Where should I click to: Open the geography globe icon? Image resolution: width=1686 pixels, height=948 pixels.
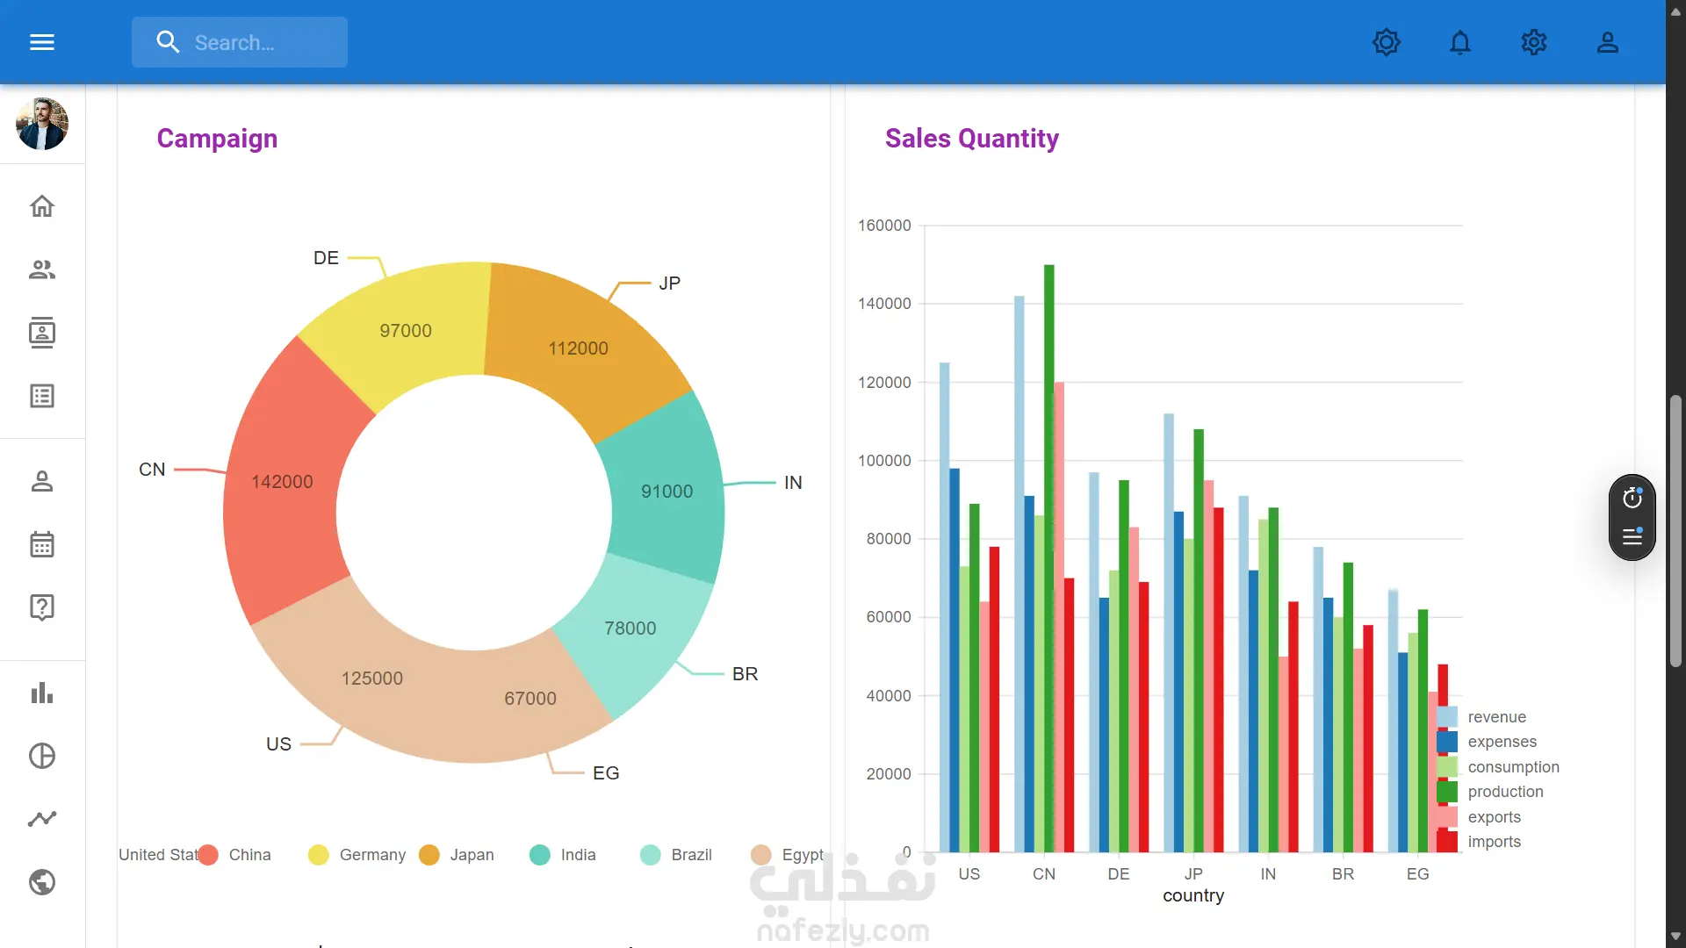[x=42, y=882]
